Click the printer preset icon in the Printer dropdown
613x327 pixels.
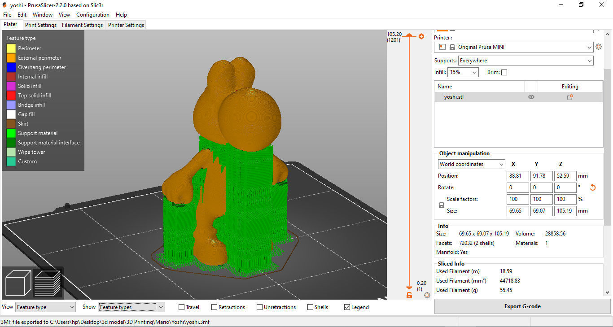point(442,47)
